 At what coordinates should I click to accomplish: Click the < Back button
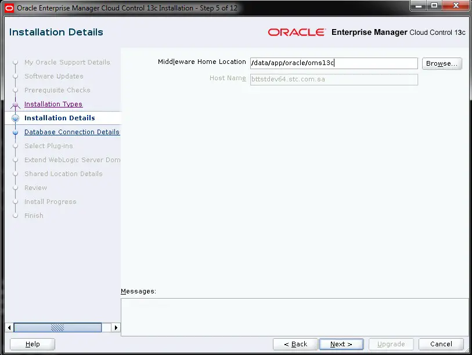(x=296, y=344)
